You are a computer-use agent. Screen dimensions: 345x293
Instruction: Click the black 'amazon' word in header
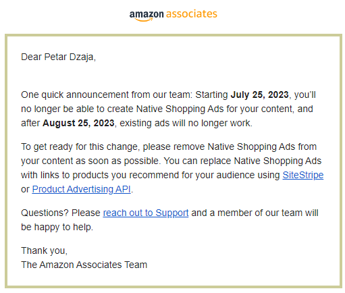pyautogui.click(x=147, y=14)
